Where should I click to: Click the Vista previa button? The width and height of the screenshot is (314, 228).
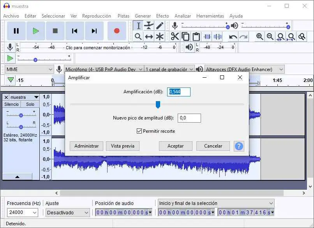123,146
